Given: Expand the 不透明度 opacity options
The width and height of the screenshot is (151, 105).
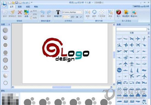Looking at the screenshot, I should point(102,18).
